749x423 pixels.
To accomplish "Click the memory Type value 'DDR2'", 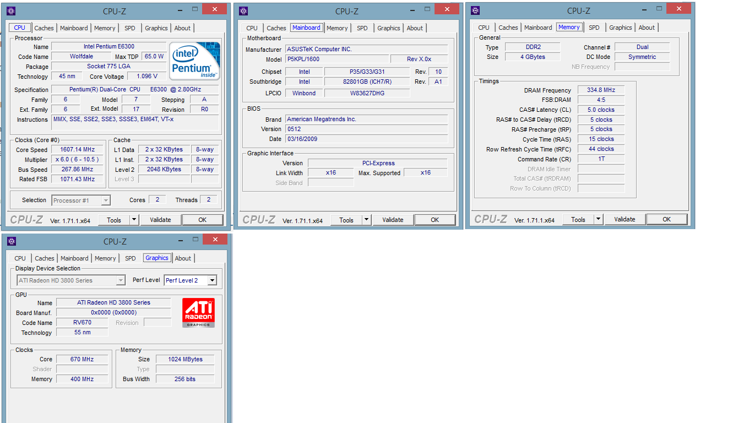I will (x=533, y=47).
